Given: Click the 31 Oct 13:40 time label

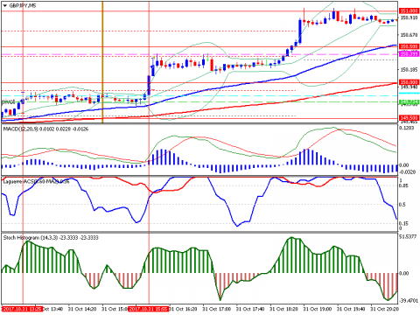Looking at the screenshot, I should (52, 309).
